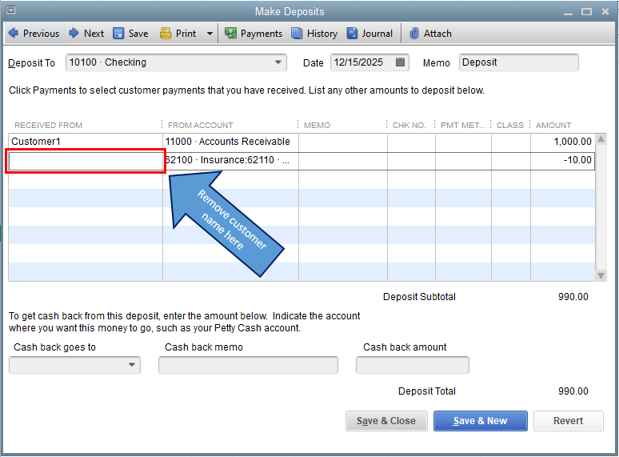Select the Customer1 received-from cell
The width and height of the screenshot is (619, 457).
click(86, 142)
